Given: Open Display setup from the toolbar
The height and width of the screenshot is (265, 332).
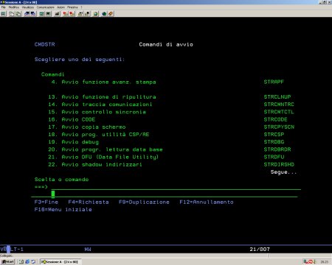Looking at the screenshot, I should tap(41, 14).
